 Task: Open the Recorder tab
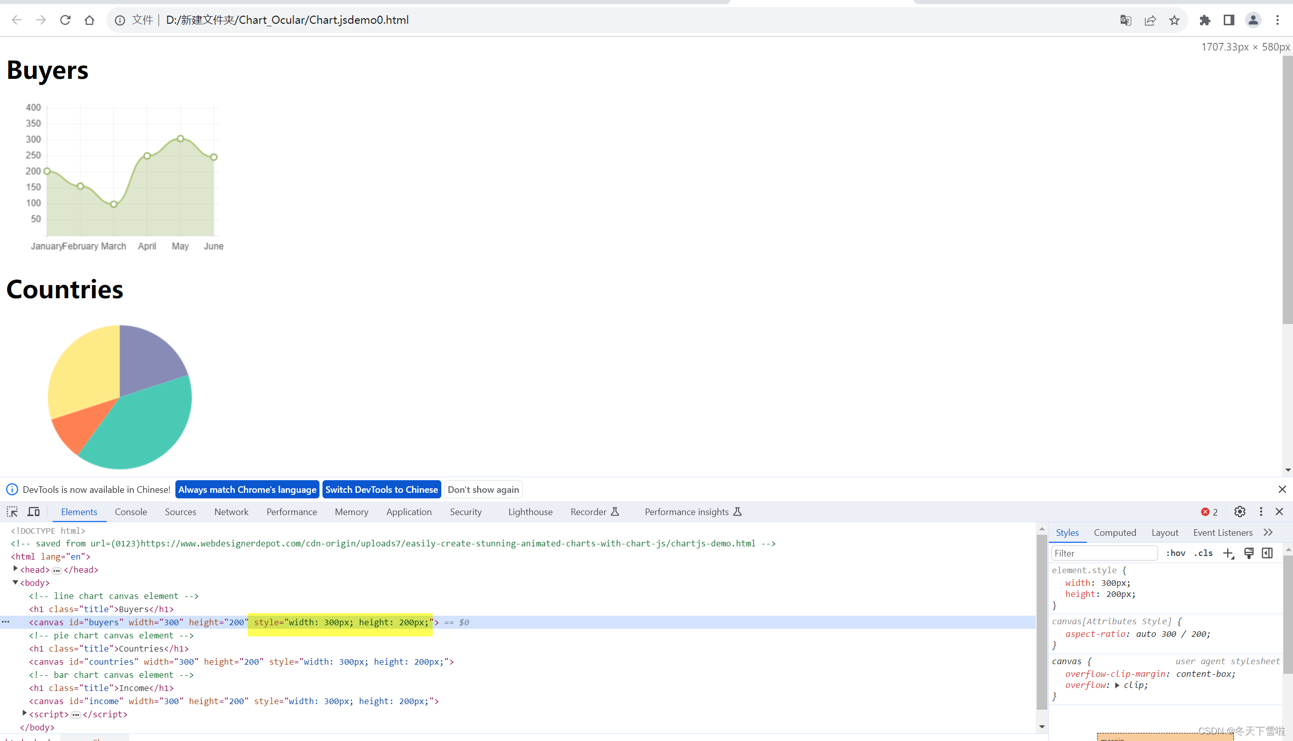click(x=594, y=512)
